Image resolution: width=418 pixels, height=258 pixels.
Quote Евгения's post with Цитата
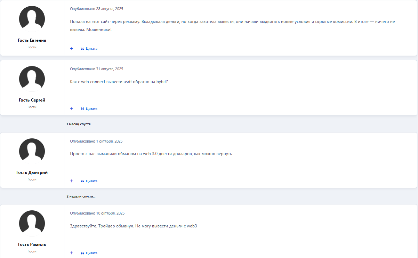coord(89,49)
